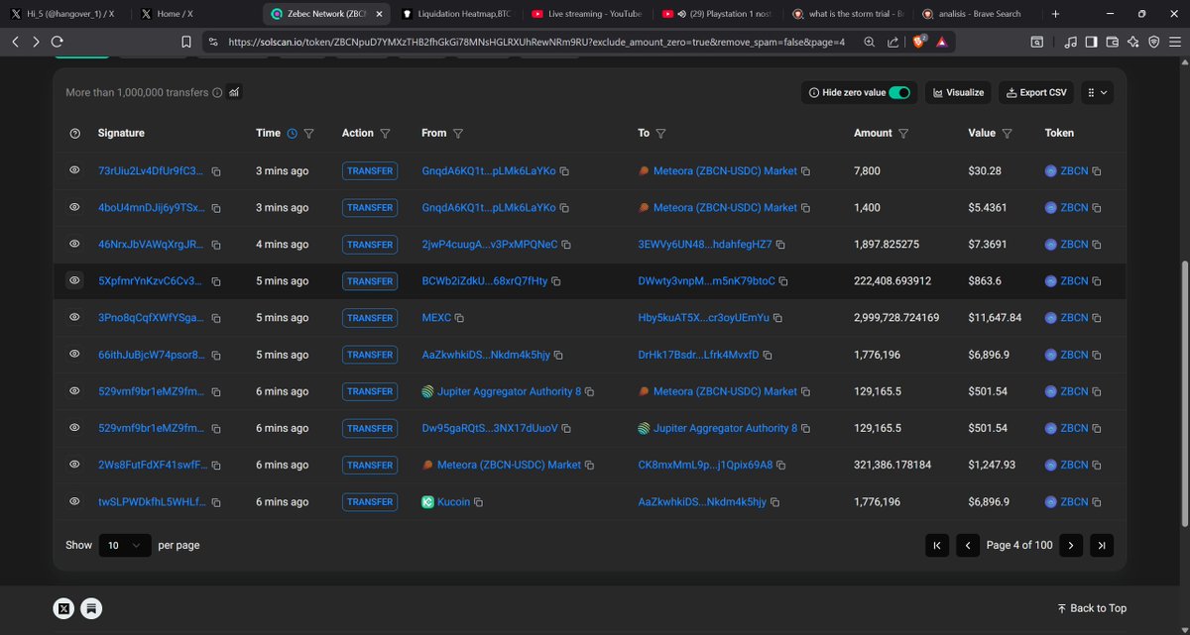This screenshot has width=1190, height=635.
Task: Click amount 2,999,728.724169
Action: coord(896,318)
